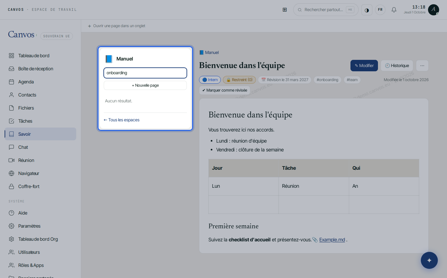Viewport: 447px width, 278px height.
Task: Click the Coffre-fort lock icon
Action: pos(11,186)
